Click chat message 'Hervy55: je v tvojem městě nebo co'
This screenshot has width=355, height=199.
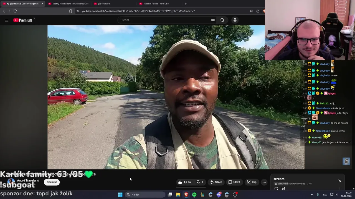click(x=326, y=142)
